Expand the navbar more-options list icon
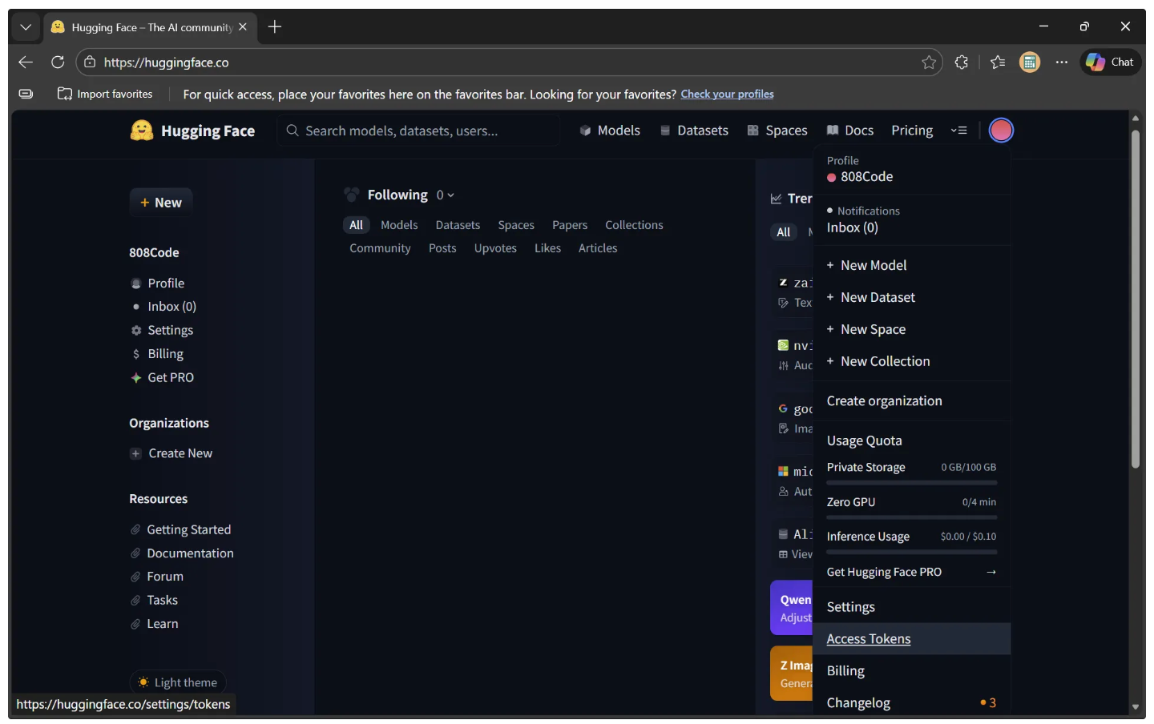The height and width of the screenshot is (724, 1154). click(x=958, y=131)
